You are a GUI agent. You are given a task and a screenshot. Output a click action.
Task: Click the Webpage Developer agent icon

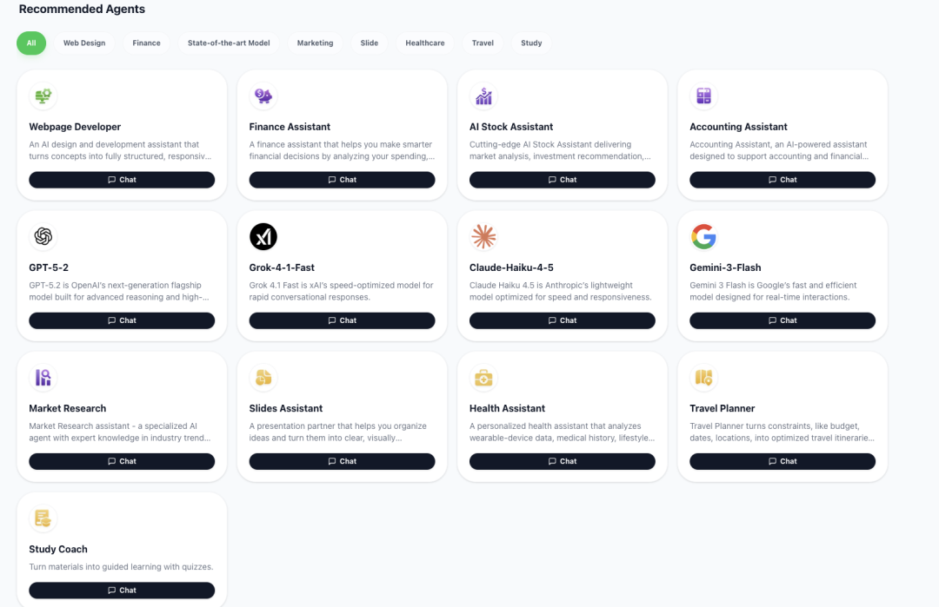tap(43, 96)
